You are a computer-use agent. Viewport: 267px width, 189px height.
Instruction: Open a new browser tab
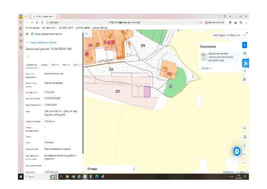point(58,16)
